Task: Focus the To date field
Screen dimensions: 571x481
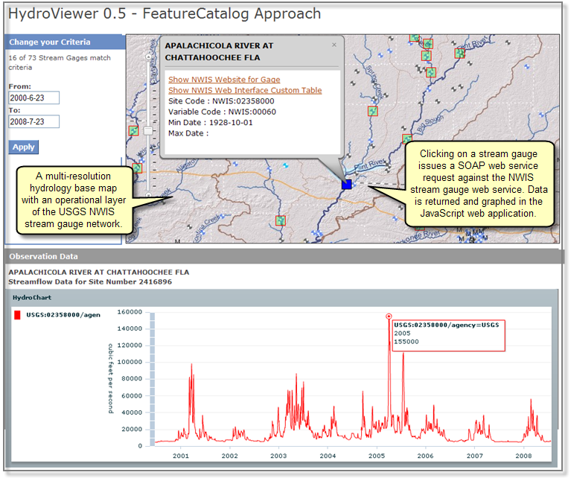Action: pos(34,121)
